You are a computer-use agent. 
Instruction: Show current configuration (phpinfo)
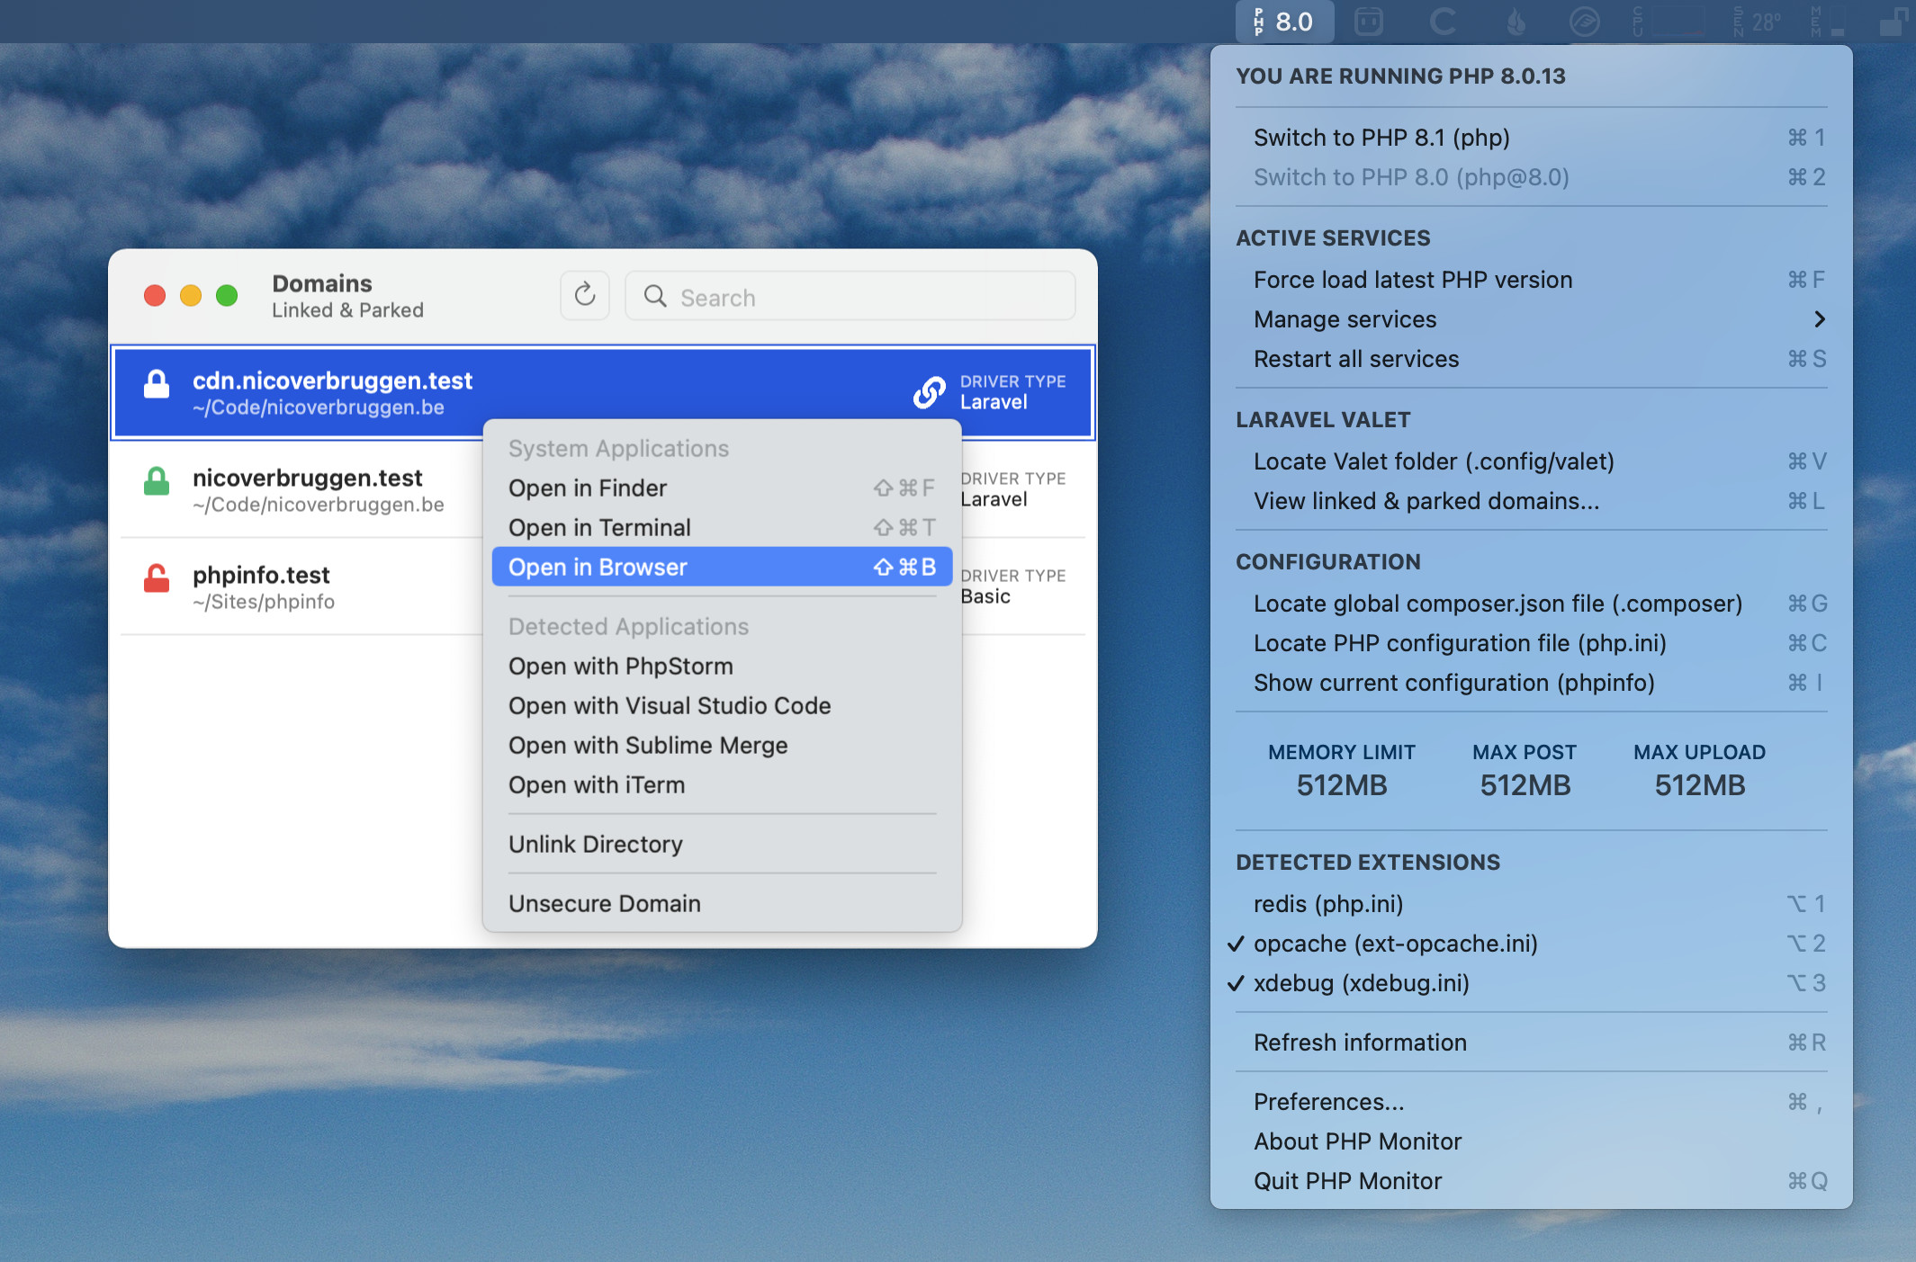[x=1531, y=683]
